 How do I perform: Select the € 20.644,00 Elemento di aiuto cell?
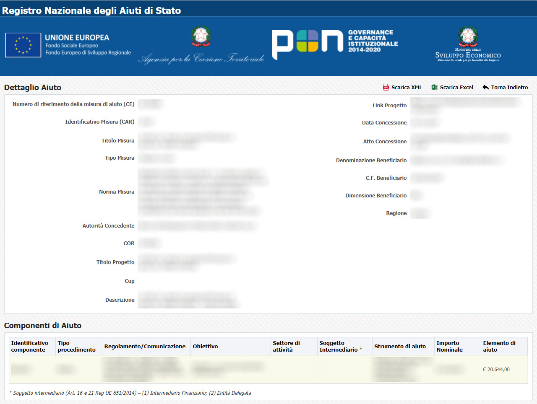[x=496, y=370]
